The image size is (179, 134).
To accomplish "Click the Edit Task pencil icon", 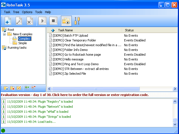I will coord(19,21).
